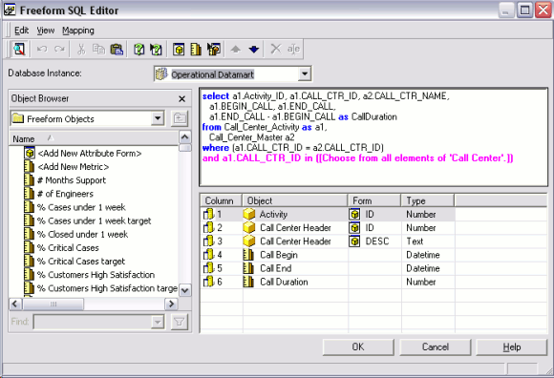Open the Database Instance dropdown

304,74
